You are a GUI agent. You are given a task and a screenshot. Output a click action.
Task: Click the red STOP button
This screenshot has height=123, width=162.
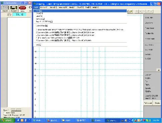(x=22, y=9)
